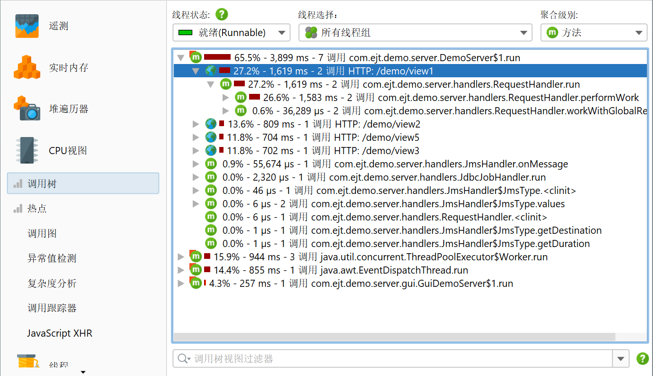Open the JavaScript XHR view

click(59, 333)
